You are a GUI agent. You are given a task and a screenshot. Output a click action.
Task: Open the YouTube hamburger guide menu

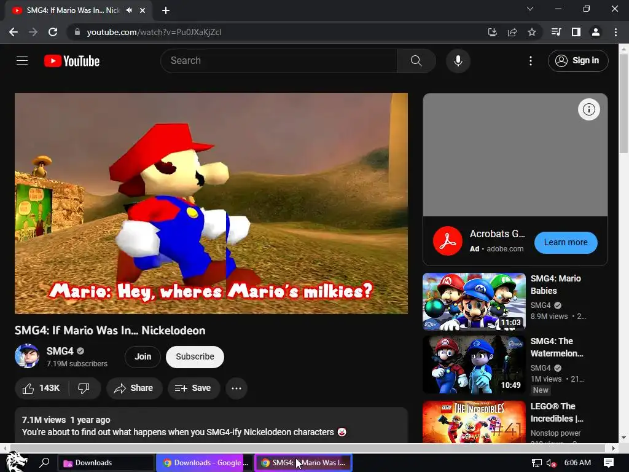click(22, 61)
